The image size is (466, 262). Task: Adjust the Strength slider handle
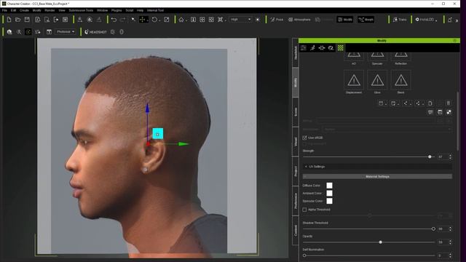pyautogui.click(x=430, y=156)
